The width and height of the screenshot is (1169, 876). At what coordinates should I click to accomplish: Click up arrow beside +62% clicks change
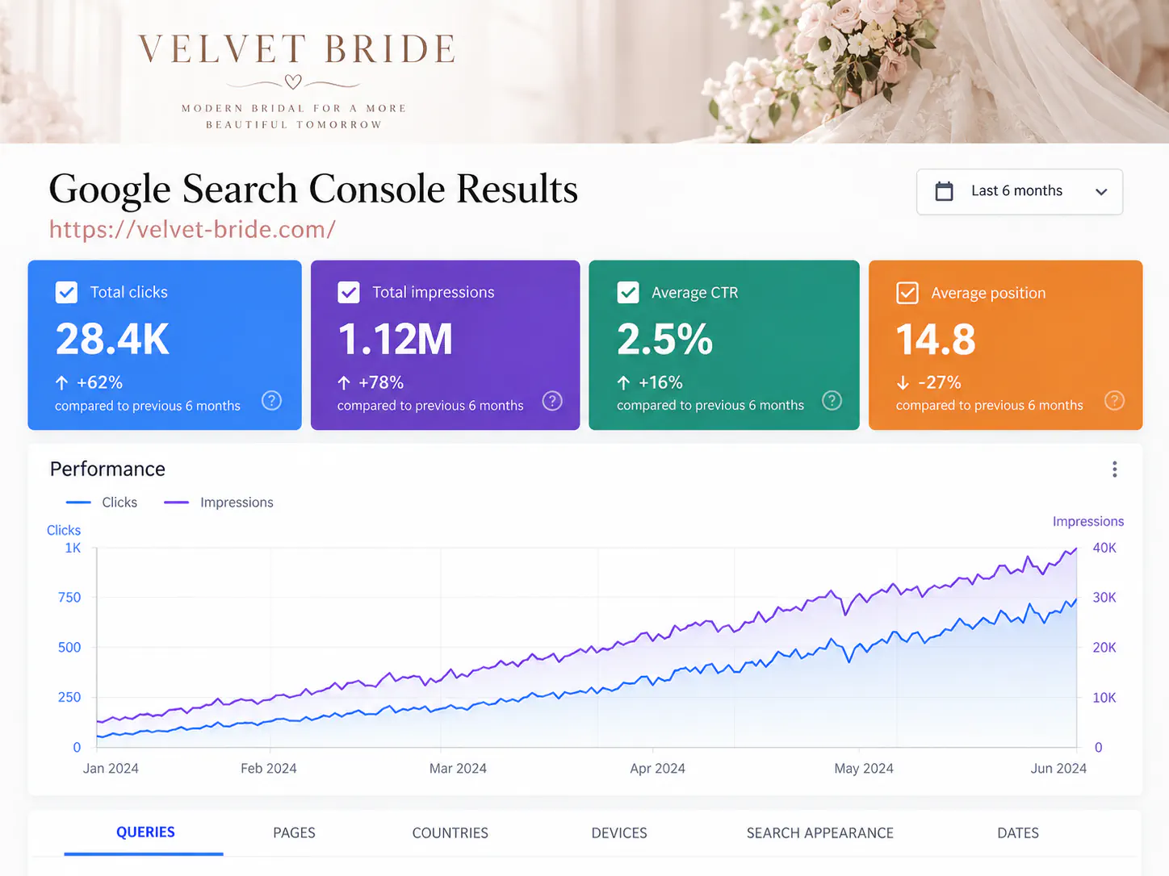click(61, 382)
